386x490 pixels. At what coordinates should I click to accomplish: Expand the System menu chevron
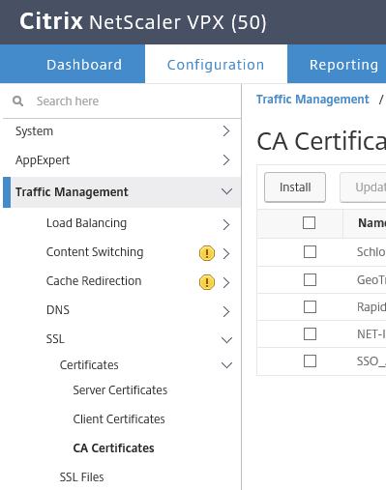(226, 131)
